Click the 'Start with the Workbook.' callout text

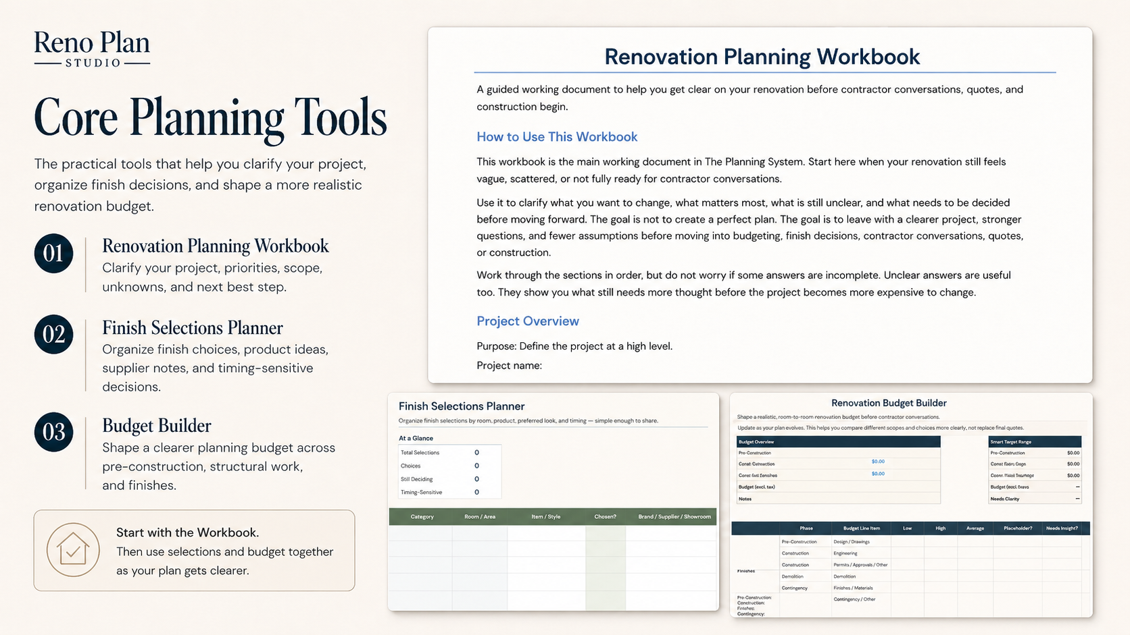187,532
